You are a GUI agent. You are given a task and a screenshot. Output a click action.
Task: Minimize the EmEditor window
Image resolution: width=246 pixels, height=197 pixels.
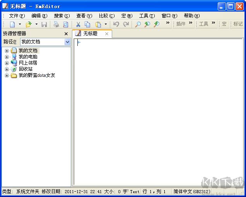222,7
